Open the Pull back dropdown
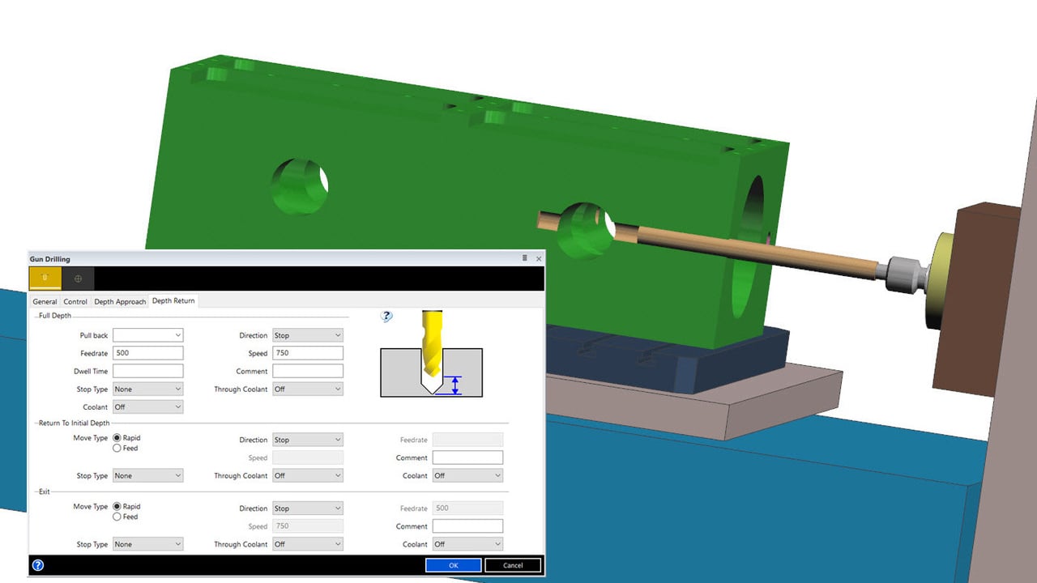 coord(147,335)
